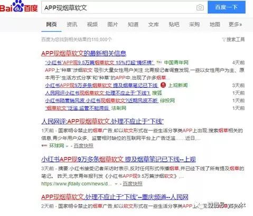This screenshot has width=253, height=216.
Task: Click the 百度一下 search button
Action: point(227,7)
